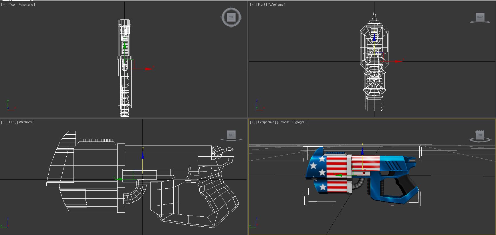Open the Smooth + Highlights shading menu
Screen dimensions: 496x235
[292, 122]
